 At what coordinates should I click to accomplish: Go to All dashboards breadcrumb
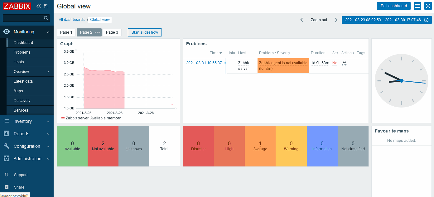click(72, 20)
